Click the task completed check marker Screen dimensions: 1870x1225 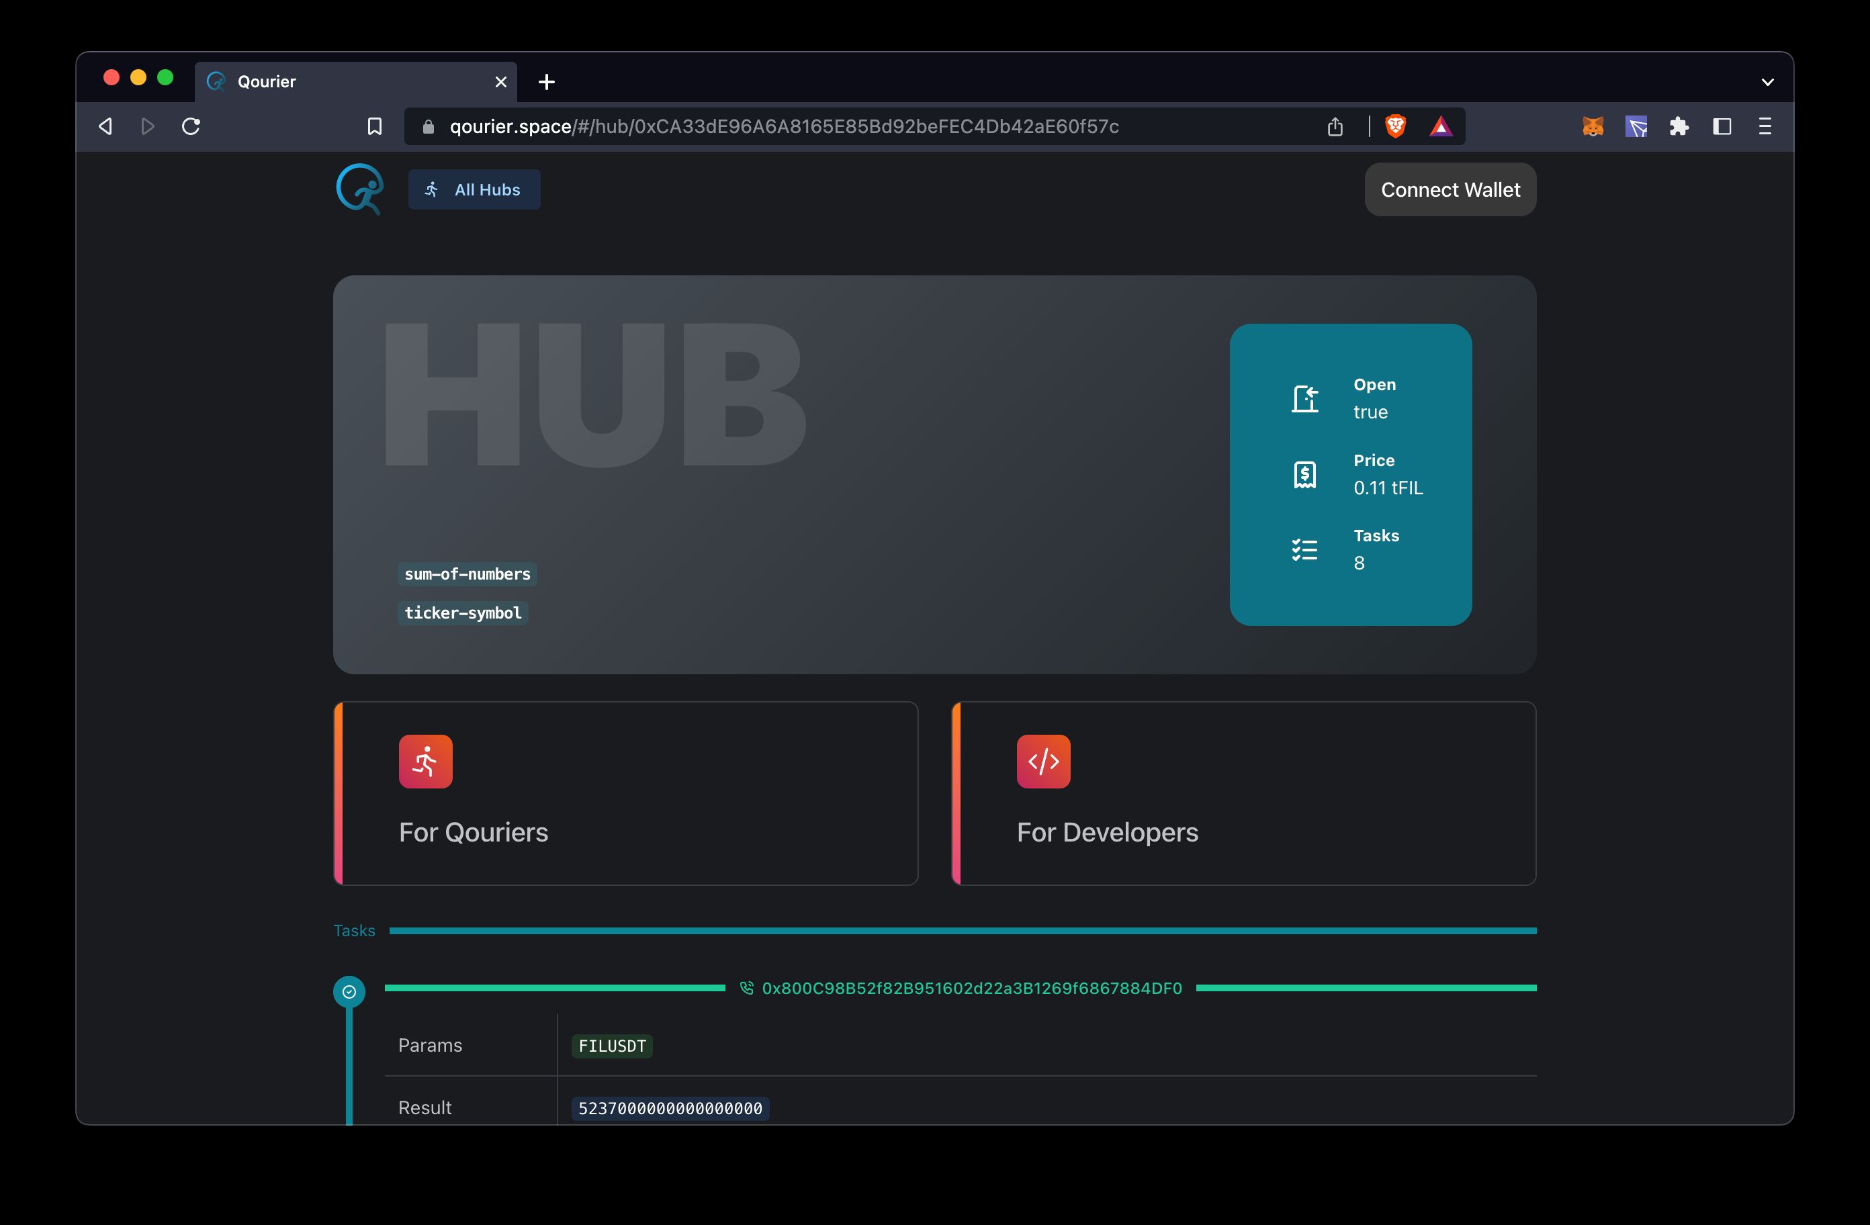tap(349, 992)
